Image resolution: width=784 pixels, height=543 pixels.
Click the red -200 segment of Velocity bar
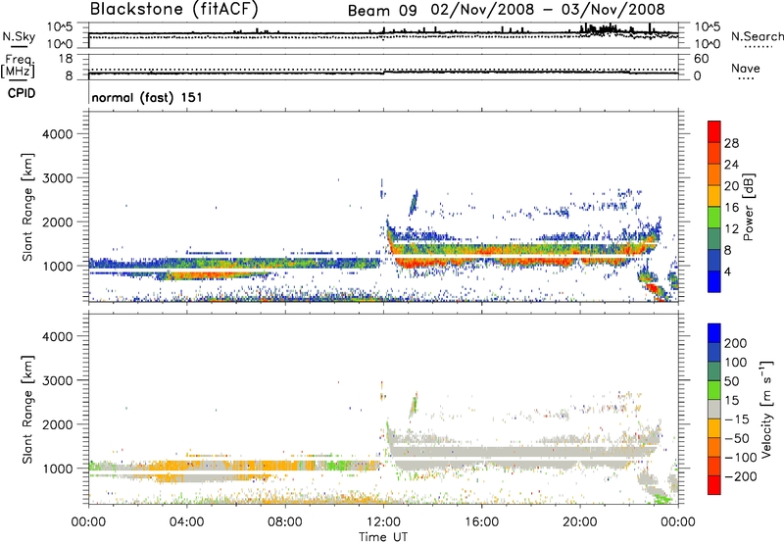pyautogui.click(x=714, y=485)
